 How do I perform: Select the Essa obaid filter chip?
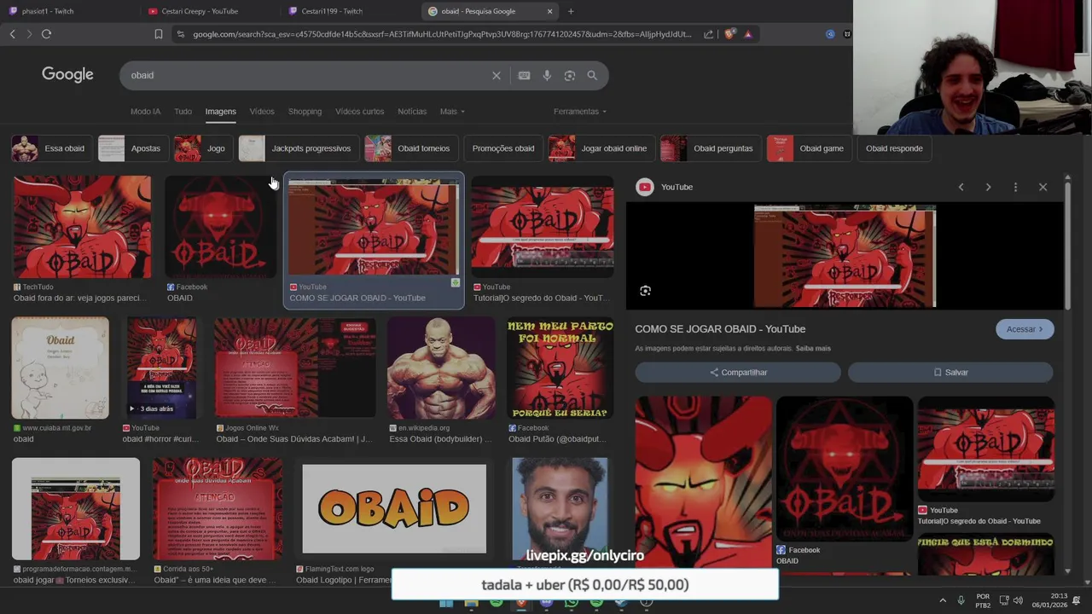tap(50, 148)
